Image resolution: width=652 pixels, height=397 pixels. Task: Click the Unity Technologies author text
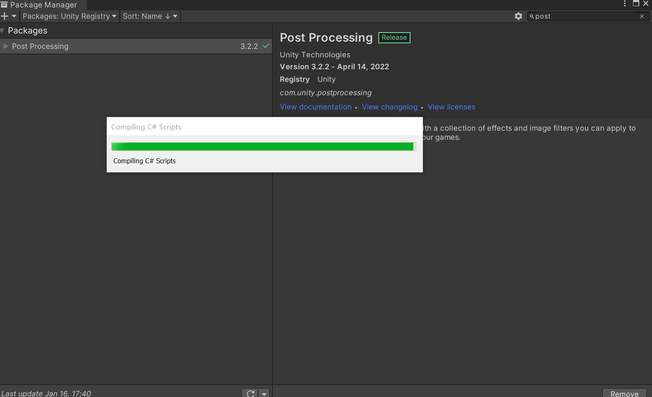click(x=315, y=55)
